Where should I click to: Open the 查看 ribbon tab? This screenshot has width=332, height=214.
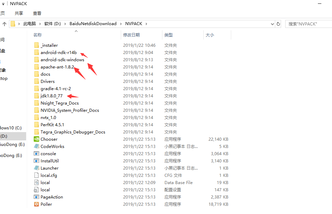pos(37,13)
